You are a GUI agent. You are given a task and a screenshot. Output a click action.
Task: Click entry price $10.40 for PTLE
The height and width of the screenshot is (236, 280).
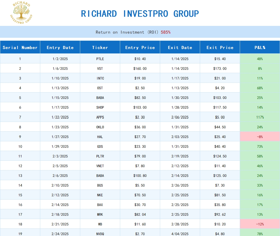pyautogui.click(x=140, y=59)
